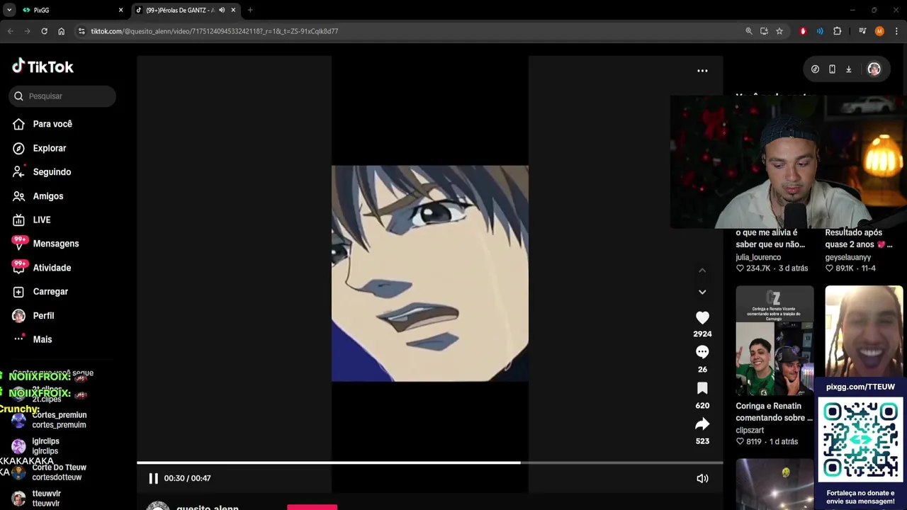Save video with the bookmark icon
Viewport: 907px width, 510px height.
702,388
